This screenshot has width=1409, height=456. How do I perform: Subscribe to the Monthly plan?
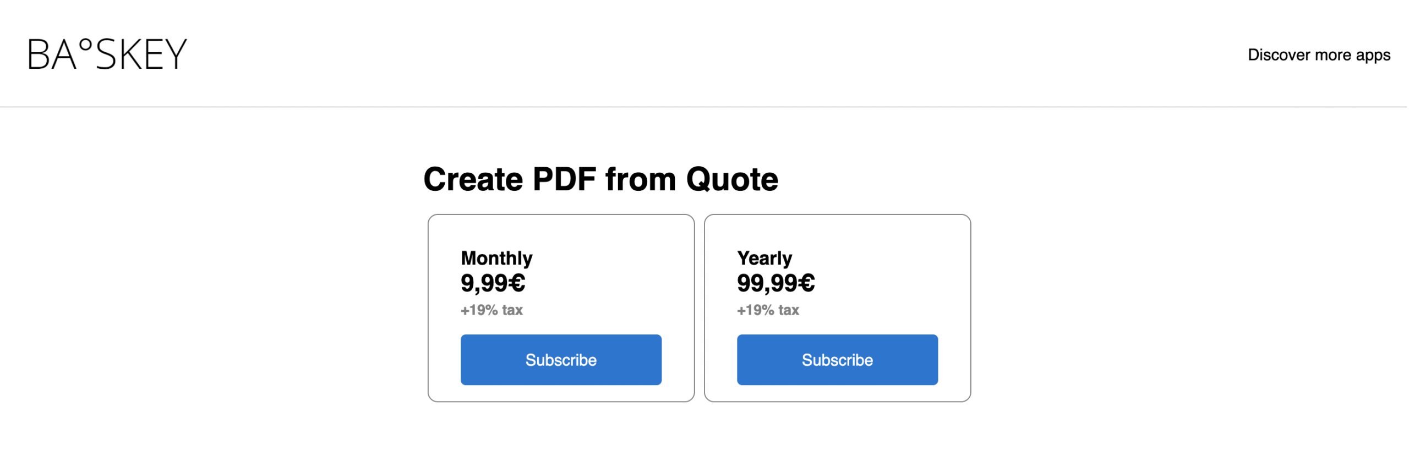(561, 360)
